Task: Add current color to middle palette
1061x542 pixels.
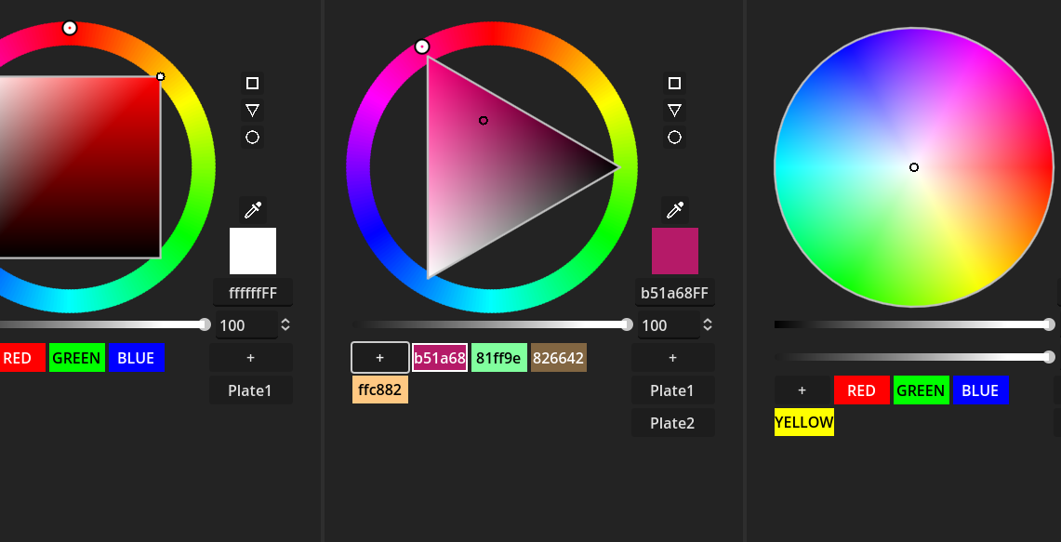Action: [x=380, y=357]
